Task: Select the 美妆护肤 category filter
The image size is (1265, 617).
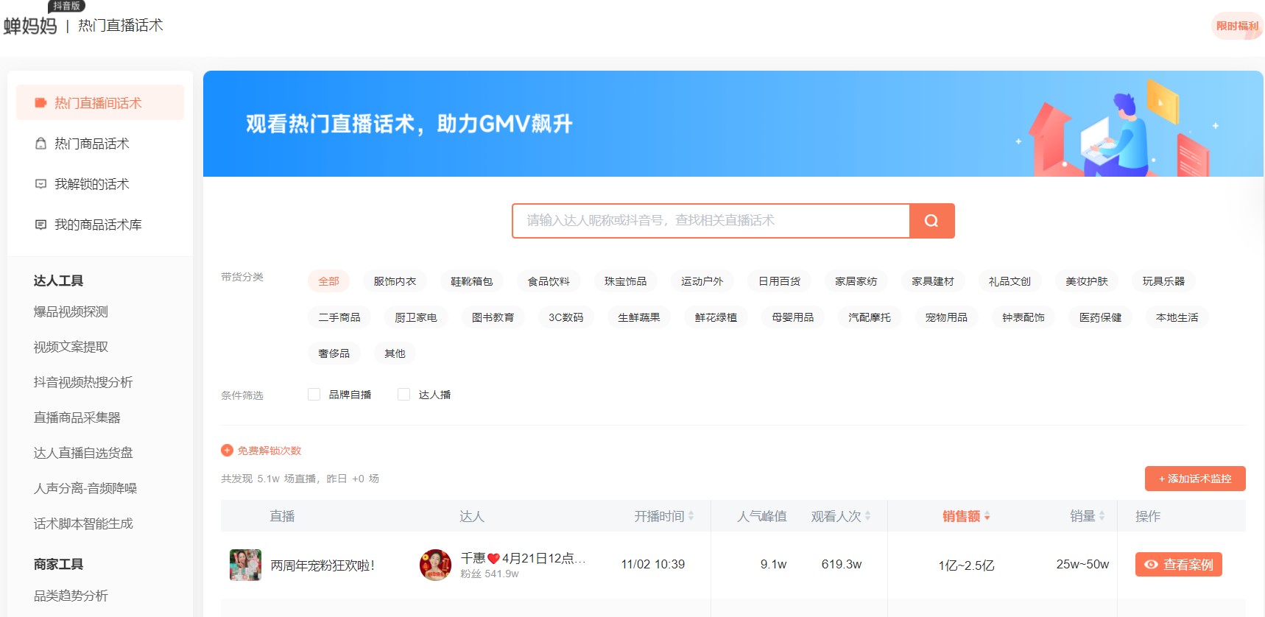Action: (x=1086, y=281)
